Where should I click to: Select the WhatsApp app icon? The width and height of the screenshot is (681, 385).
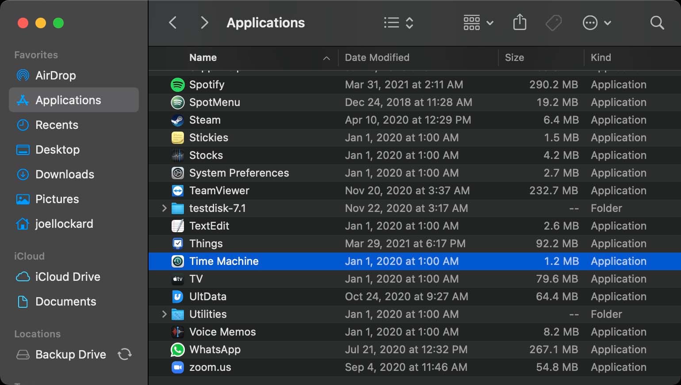click(177, 349)
